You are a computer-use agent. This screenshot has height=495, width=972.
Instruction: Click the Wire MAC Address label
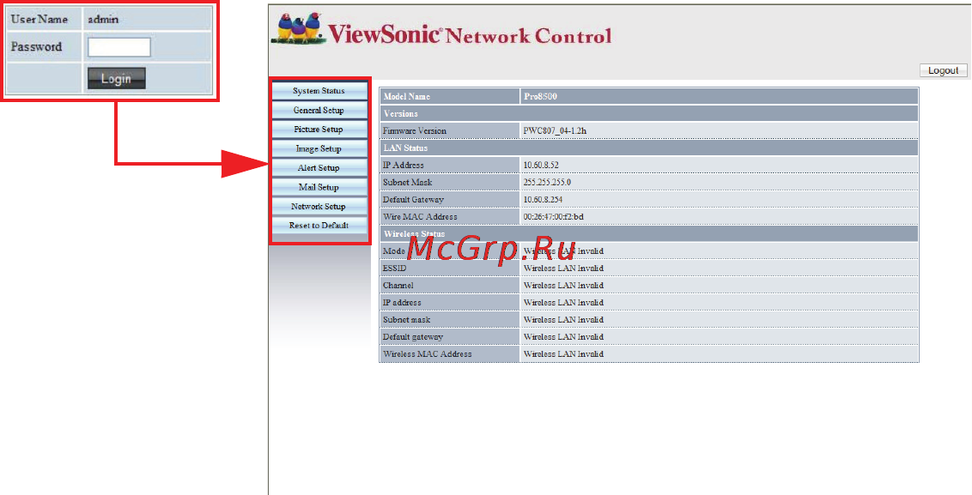click(x=420, y=217)
